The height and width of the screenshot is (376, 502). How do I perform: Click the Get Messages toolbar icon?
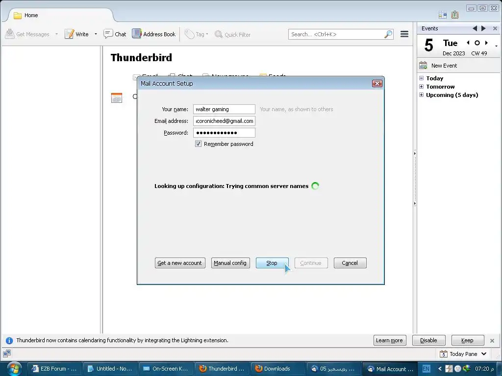tap(10, 34)
